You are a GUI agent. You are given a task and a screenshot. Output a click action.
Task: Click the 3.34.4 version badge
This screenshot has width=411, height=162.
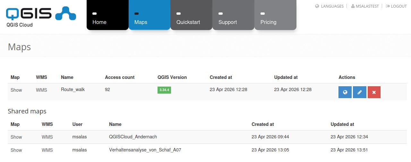click(164, 90)
